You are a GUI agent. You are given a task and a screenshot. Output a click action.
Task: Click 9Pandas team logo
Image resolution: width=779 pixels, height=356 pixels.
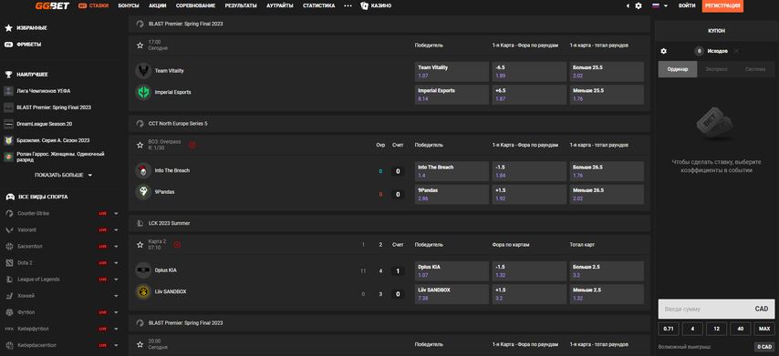143,192
